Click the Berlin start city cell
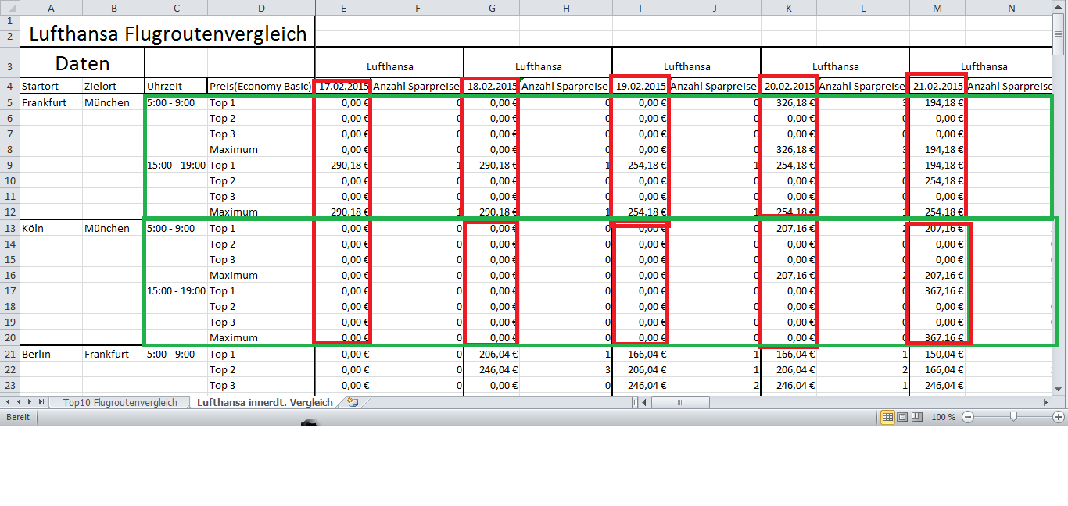 pos(51,354)
